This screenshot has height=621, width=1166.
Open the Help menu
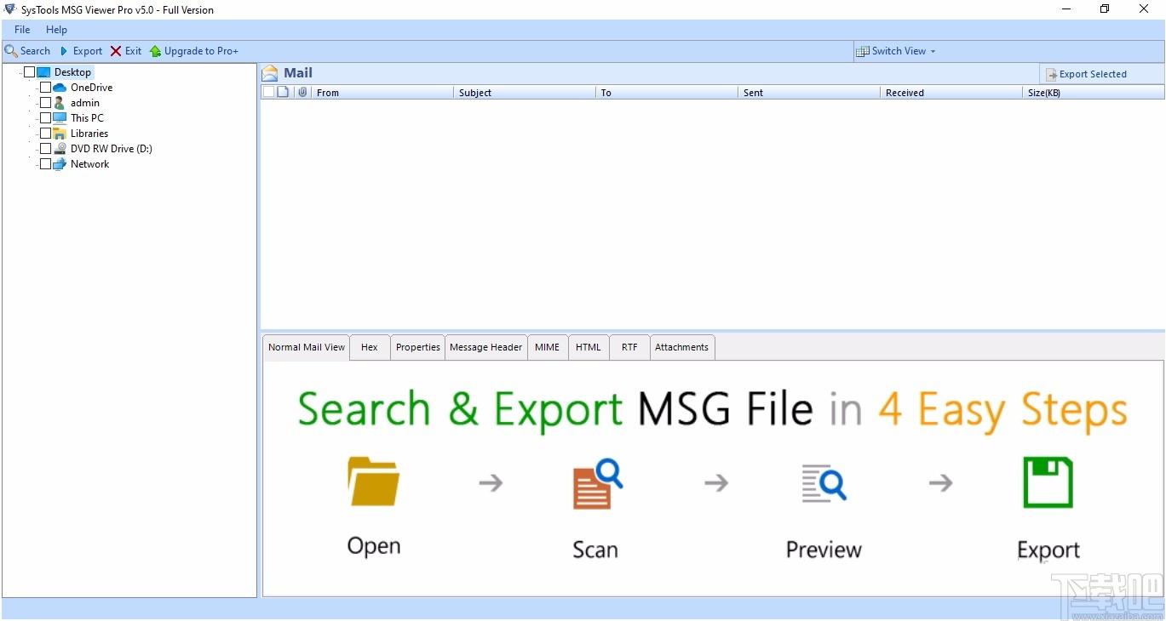[56, 30]
